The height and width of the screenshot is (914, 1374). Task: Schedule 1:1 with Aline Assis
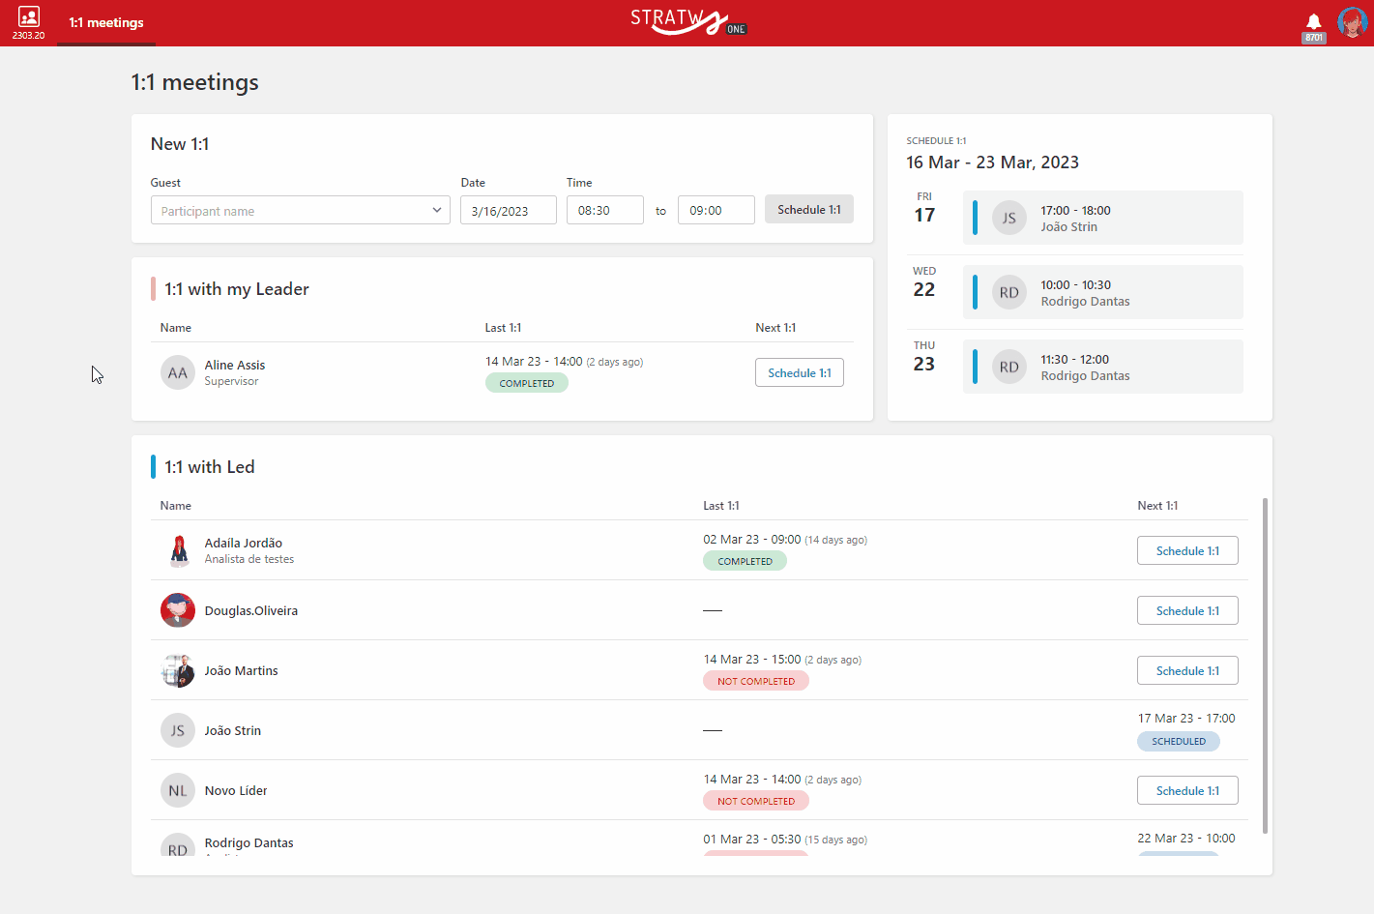click(x=800, y=373)
